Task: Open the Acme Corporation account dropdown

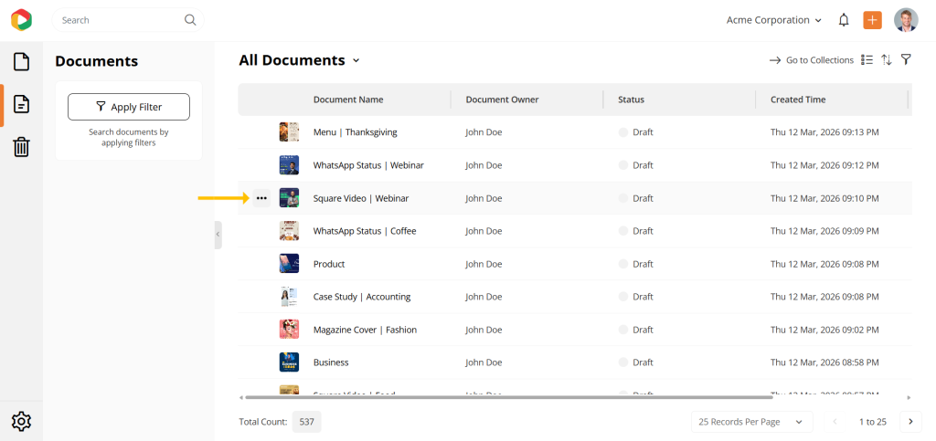Action: click(x=773, y=20)
